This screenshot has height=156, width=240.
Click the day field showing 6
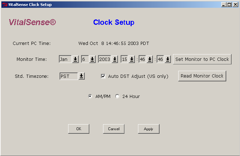pyautogui.click(x=85, y=59)
